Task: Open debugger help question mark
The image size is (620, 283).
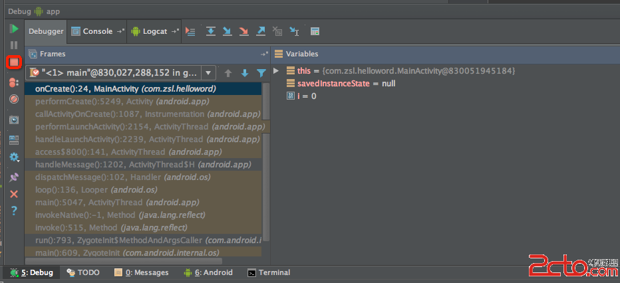Action: [14, 211]
